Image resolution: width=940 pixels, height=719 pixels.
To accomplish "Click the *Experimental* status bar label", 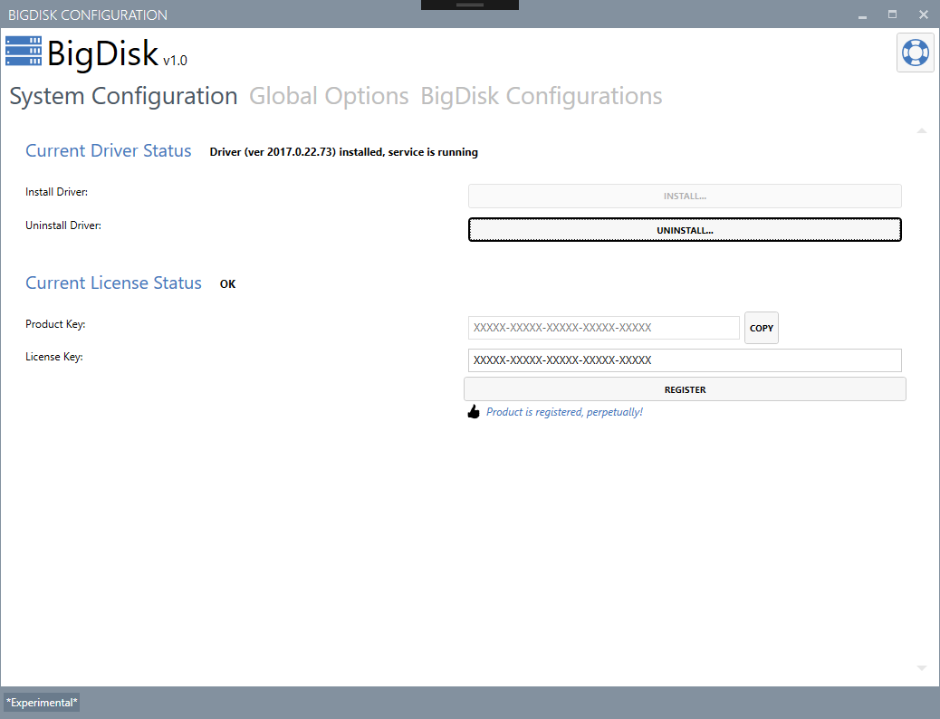I will pyautogui.click(x=42, y=703).
